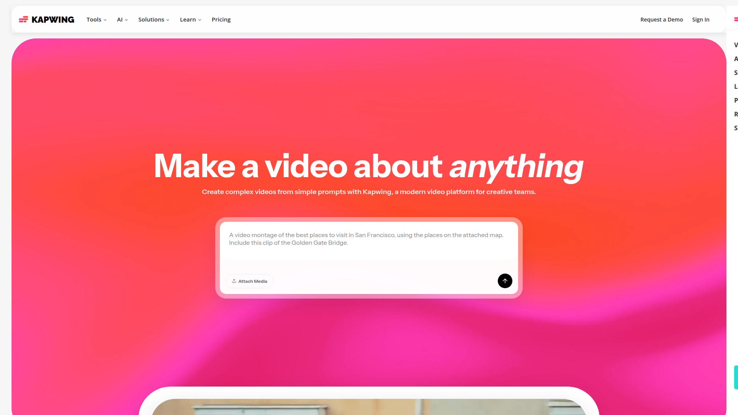The height and width of the screenshot is (415, 738).
Task: Click the teal button at right edge
Action: coord(736,377)
